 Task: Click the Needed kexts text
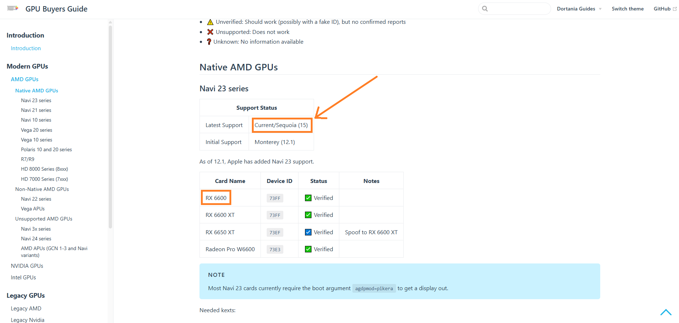point(218,310)
